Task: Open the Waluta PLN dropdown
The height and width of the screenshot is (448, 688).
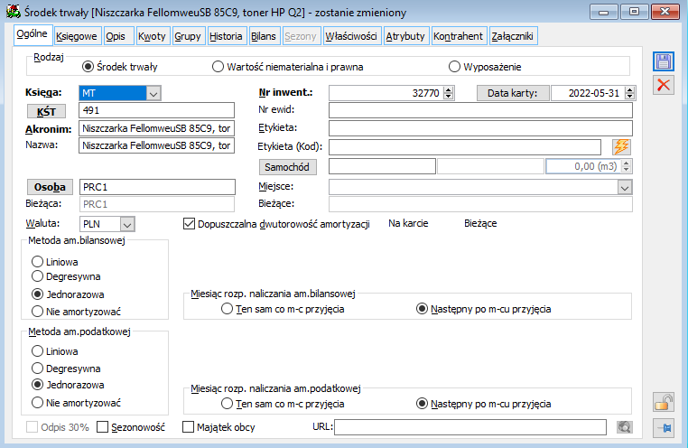Action: click(x=127, y=224)
